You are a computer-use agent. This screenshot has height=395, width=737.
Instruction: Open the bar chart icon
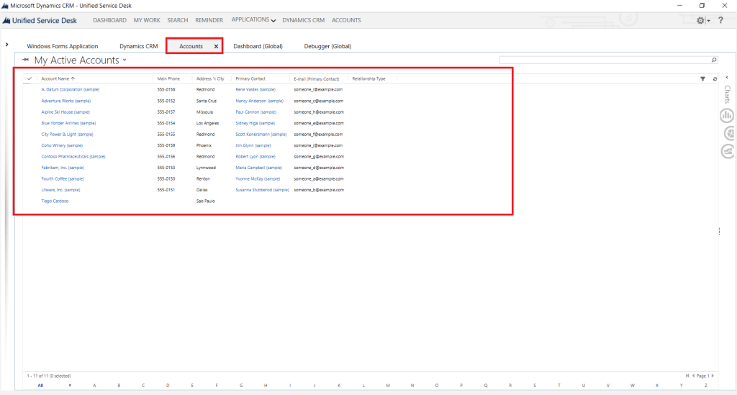[727, 115]
